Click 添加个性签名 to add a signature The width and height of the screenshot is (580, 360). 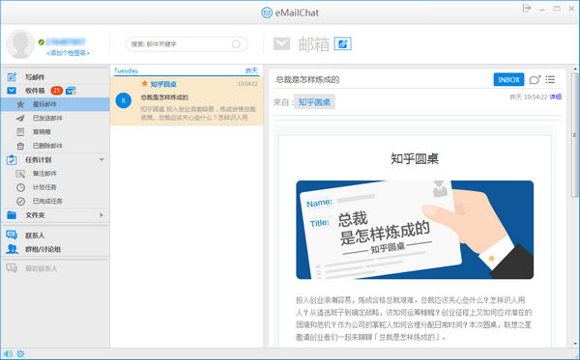(68, 53)
